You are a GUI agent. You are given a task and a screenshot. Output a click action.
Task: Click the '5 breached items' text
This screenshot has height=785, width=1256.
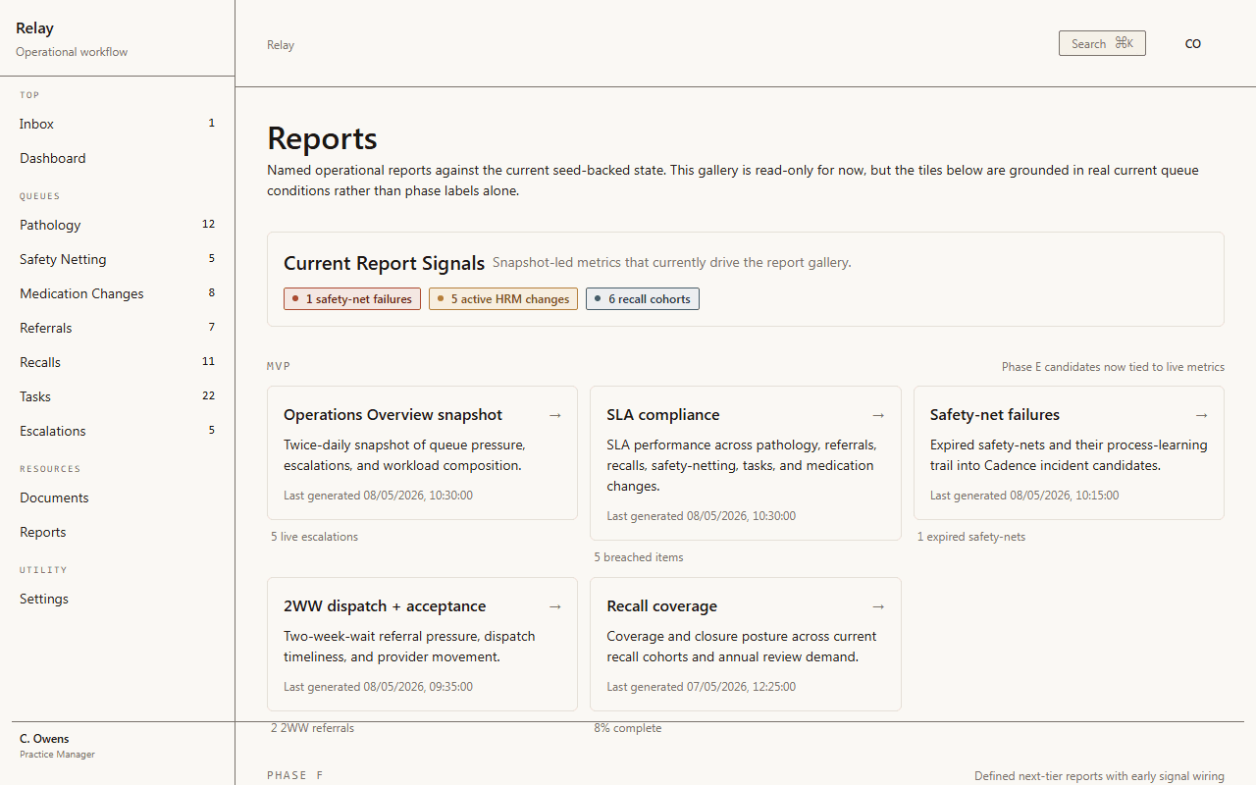(x=639, y=557)
